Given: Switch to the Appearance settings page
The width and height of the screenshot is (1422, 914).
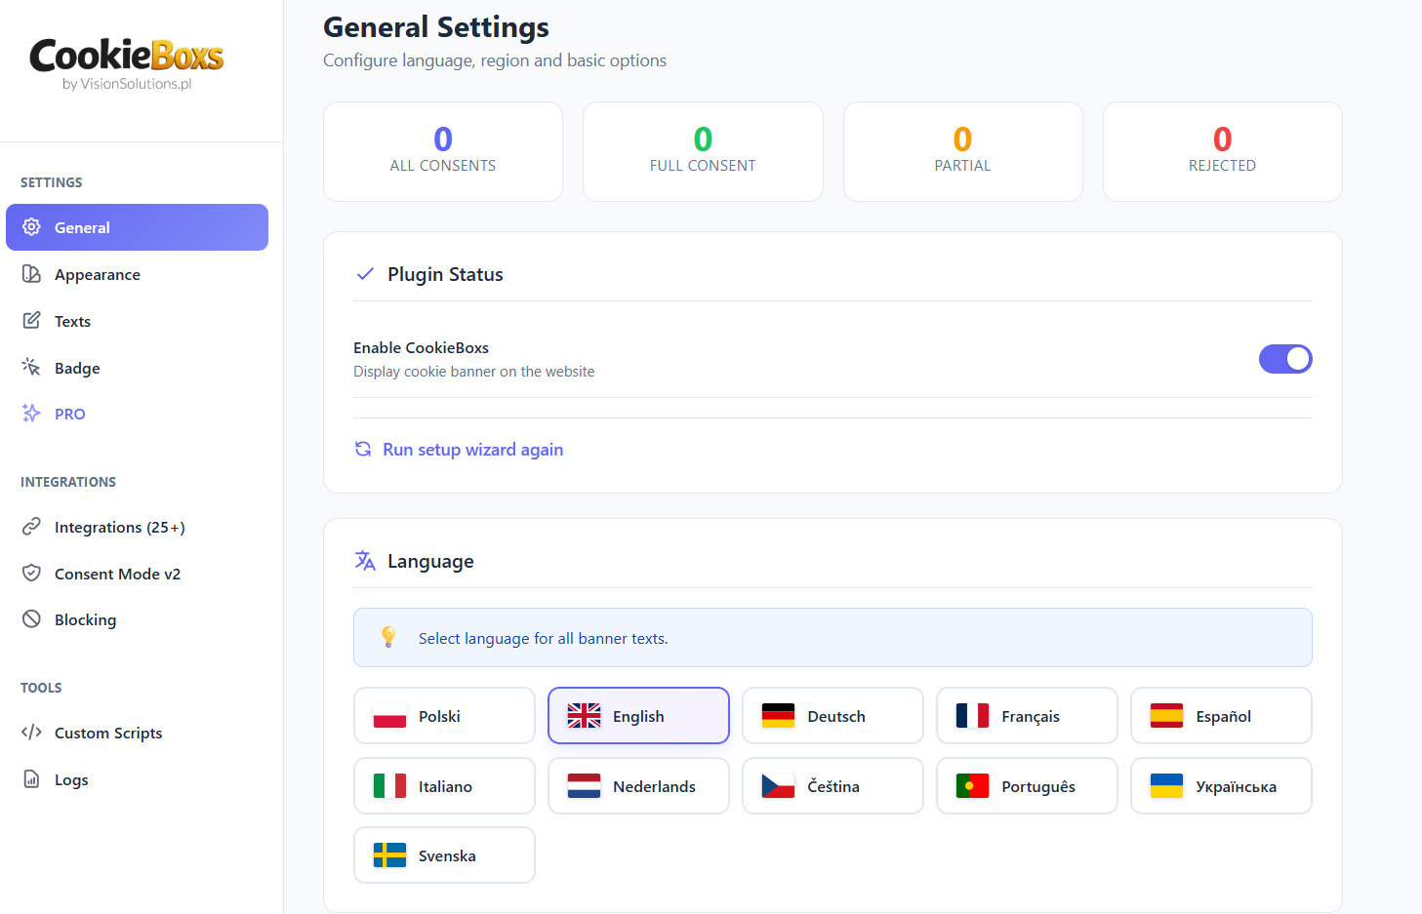Looking at the screenshot, I should (98, 274).
